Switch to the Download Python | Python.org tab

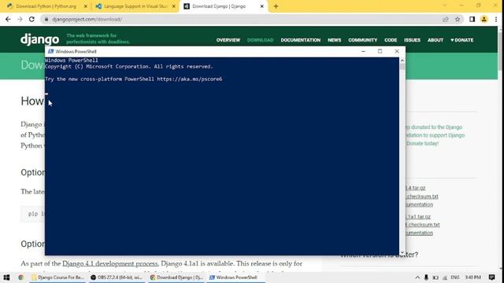click(x=46, y=6)
